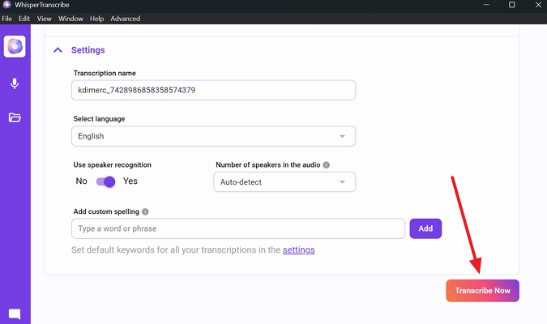Image resolution: width=547 pixels, height=324 pixels.
Task: Minimize the WhisperTranscribe window
Action: pyautogui.click(x=486, y=5)
